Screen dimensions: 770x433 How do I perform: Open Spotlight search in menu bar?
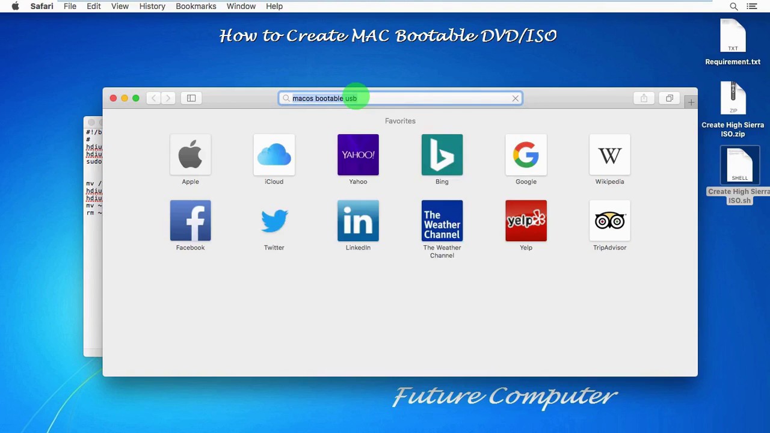(x=734, y=6)
